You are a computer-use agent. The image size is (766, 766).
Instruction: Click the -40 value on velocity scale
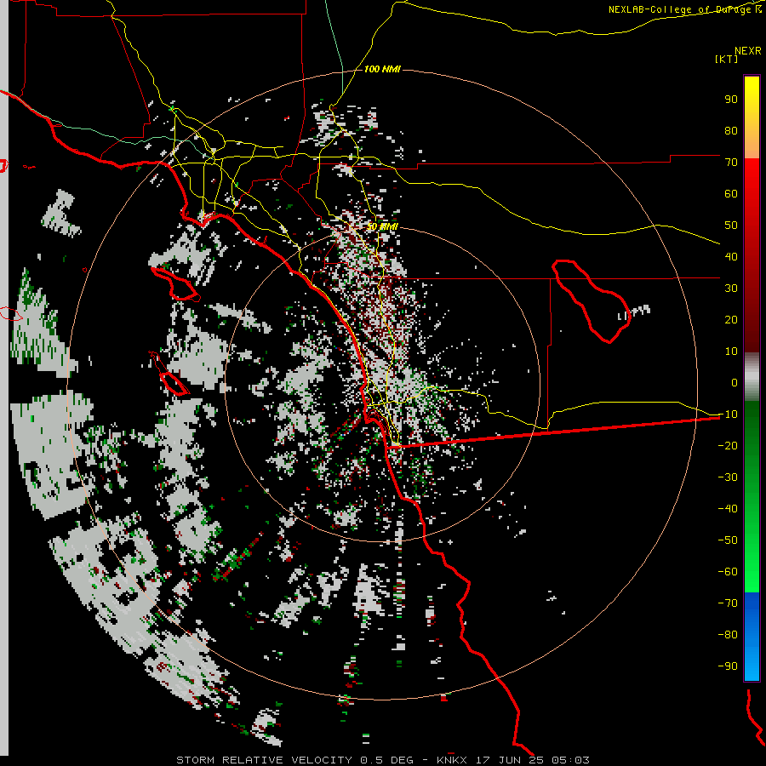tap(728, 509)
